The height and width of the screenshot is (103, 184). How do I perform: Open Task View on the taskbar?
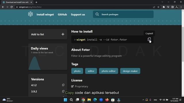tap(77, 100)
